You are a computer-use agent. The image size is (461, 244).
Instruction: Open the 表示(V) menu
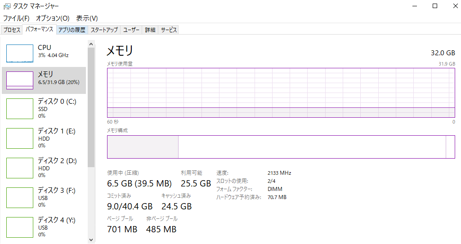click(87, 18)
